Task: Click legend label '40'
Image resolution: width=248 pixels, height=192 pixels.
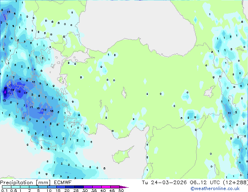Action: tap(103, 190)
